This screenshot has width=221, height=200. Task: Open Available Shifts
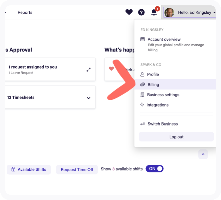tap(29, 169)
